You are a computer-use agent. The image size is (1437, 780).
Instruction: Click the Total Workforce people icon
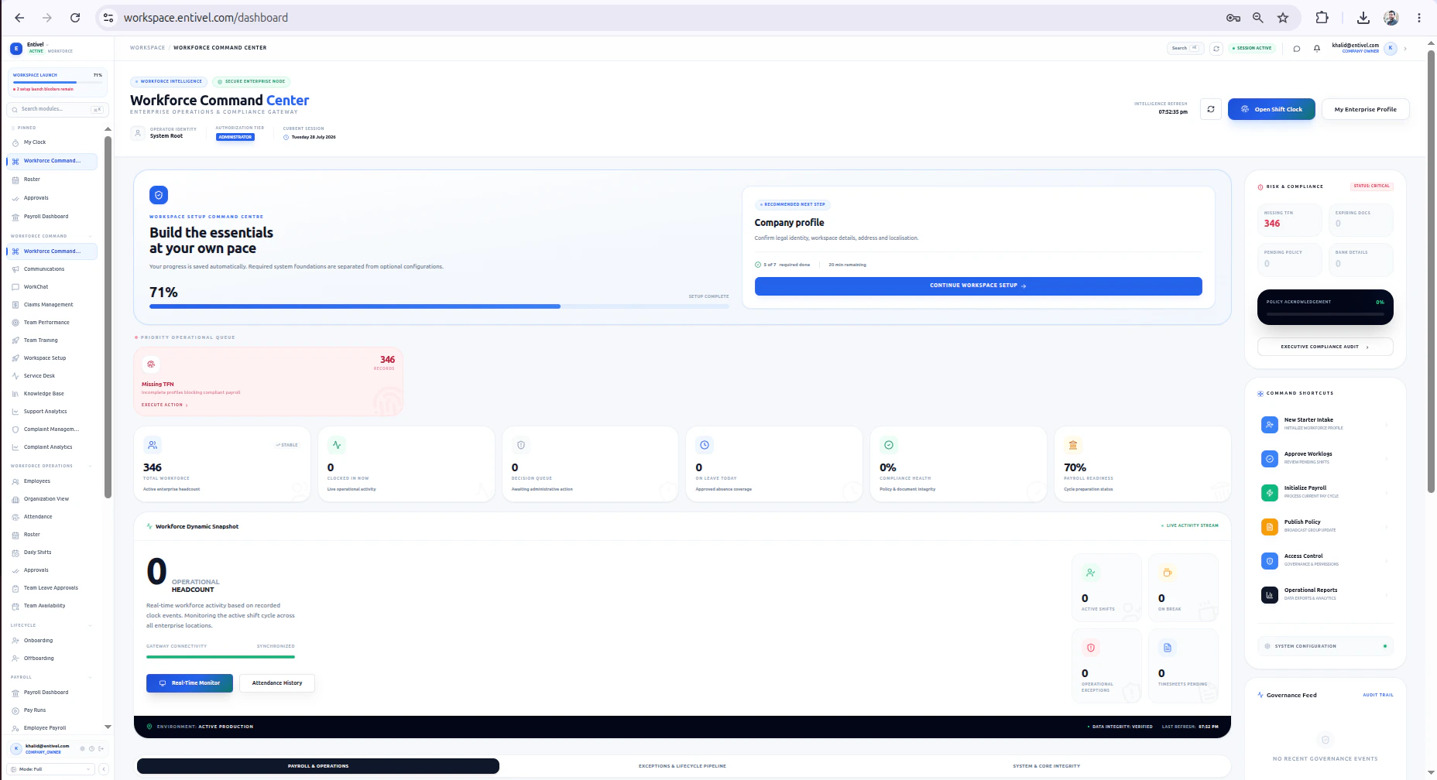pyautogui.click(x=153, y=445)
